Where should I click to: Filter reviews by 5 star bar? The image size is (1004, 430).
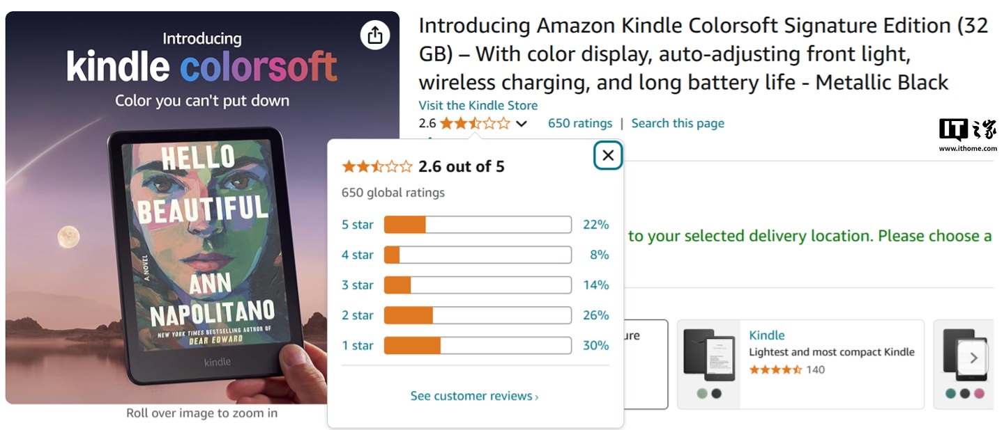[478, 225]
